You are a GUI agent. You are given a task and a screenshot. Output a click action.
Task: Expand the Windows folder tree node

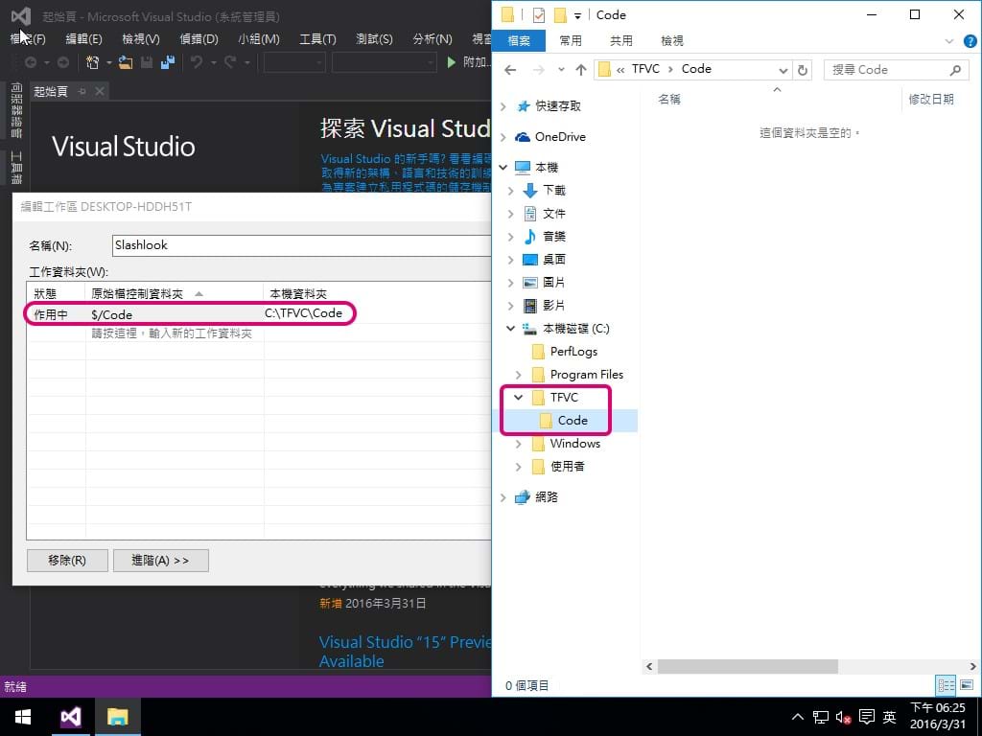point(519,444)
